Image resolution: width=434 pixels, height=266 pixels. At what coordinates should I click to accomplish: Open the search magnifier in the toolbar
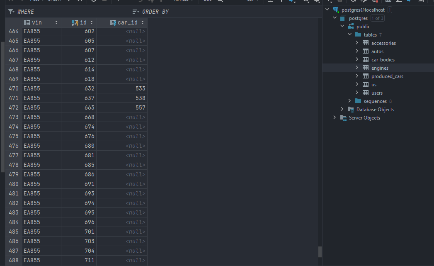221,2
